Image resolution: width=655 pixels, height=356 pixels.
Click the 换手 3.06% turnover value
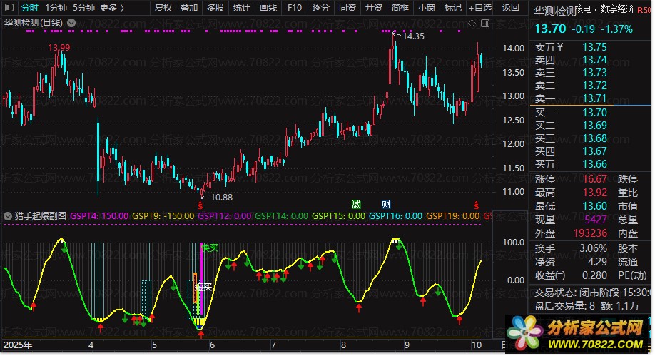click(x=593, y=248)
